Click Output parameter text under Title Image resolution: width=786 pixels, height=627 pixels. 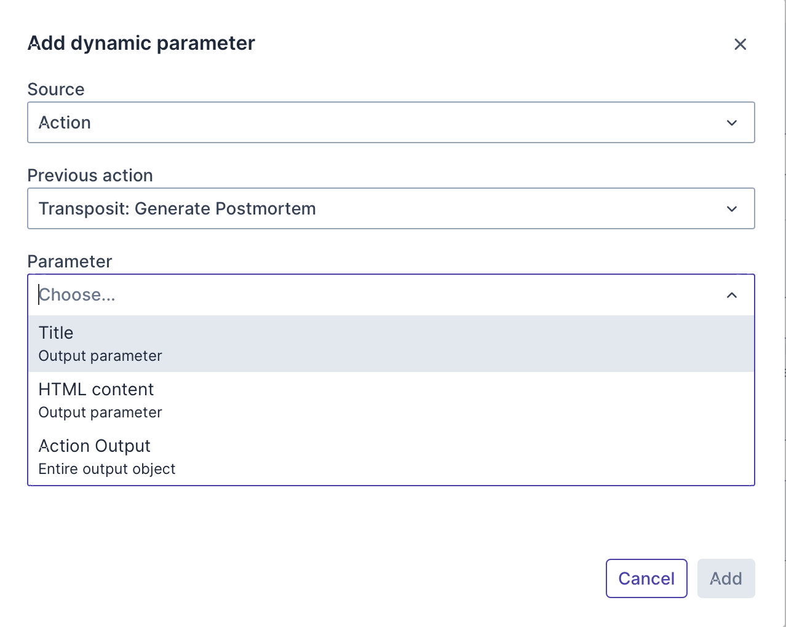tap(100, 357)
